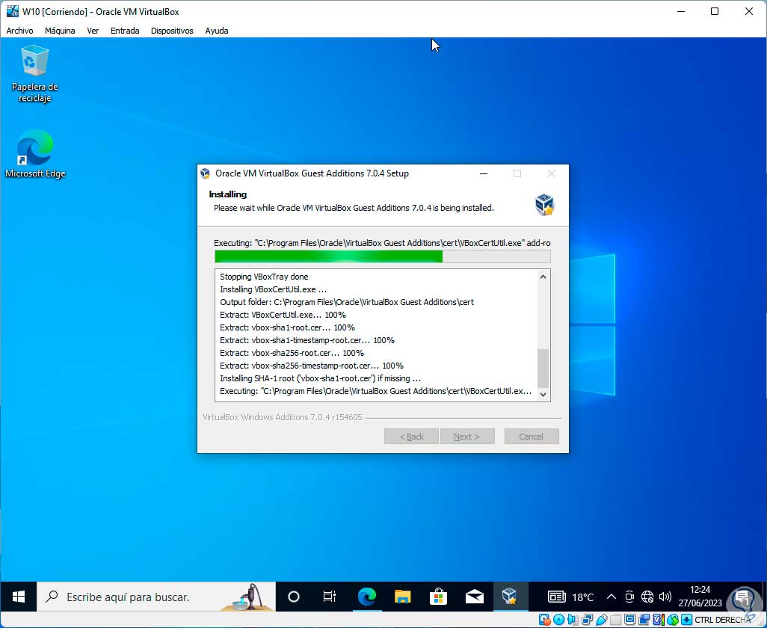Screen dimensions: 767x628
Task: Open File Explorer from the taskbar
Action: click(x=403, y=597)
